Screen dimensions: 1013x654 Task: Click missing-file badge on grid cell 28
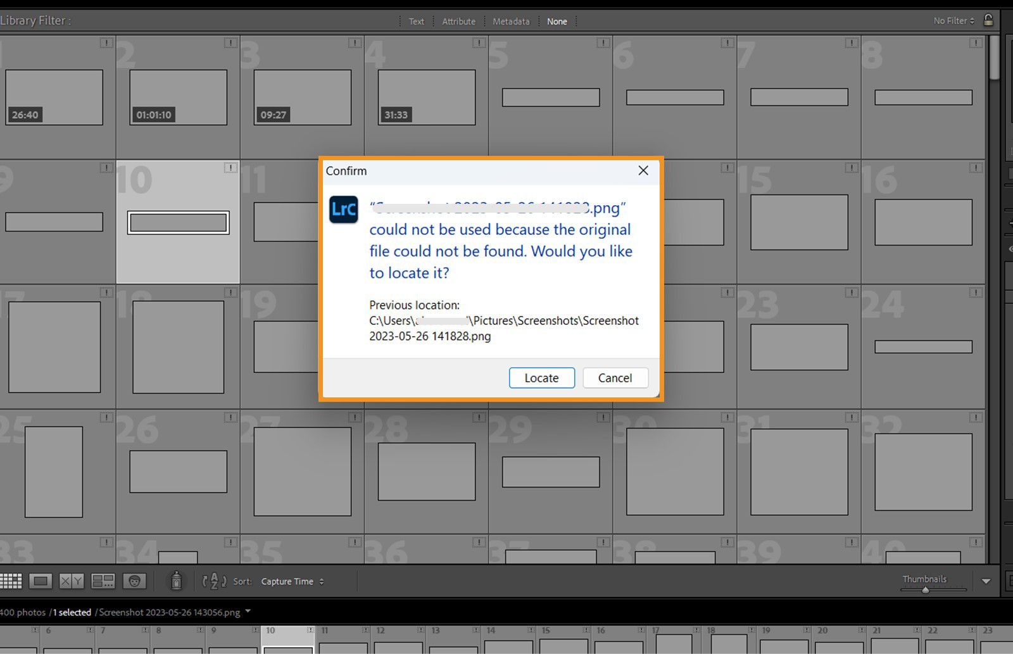point(479,417)
